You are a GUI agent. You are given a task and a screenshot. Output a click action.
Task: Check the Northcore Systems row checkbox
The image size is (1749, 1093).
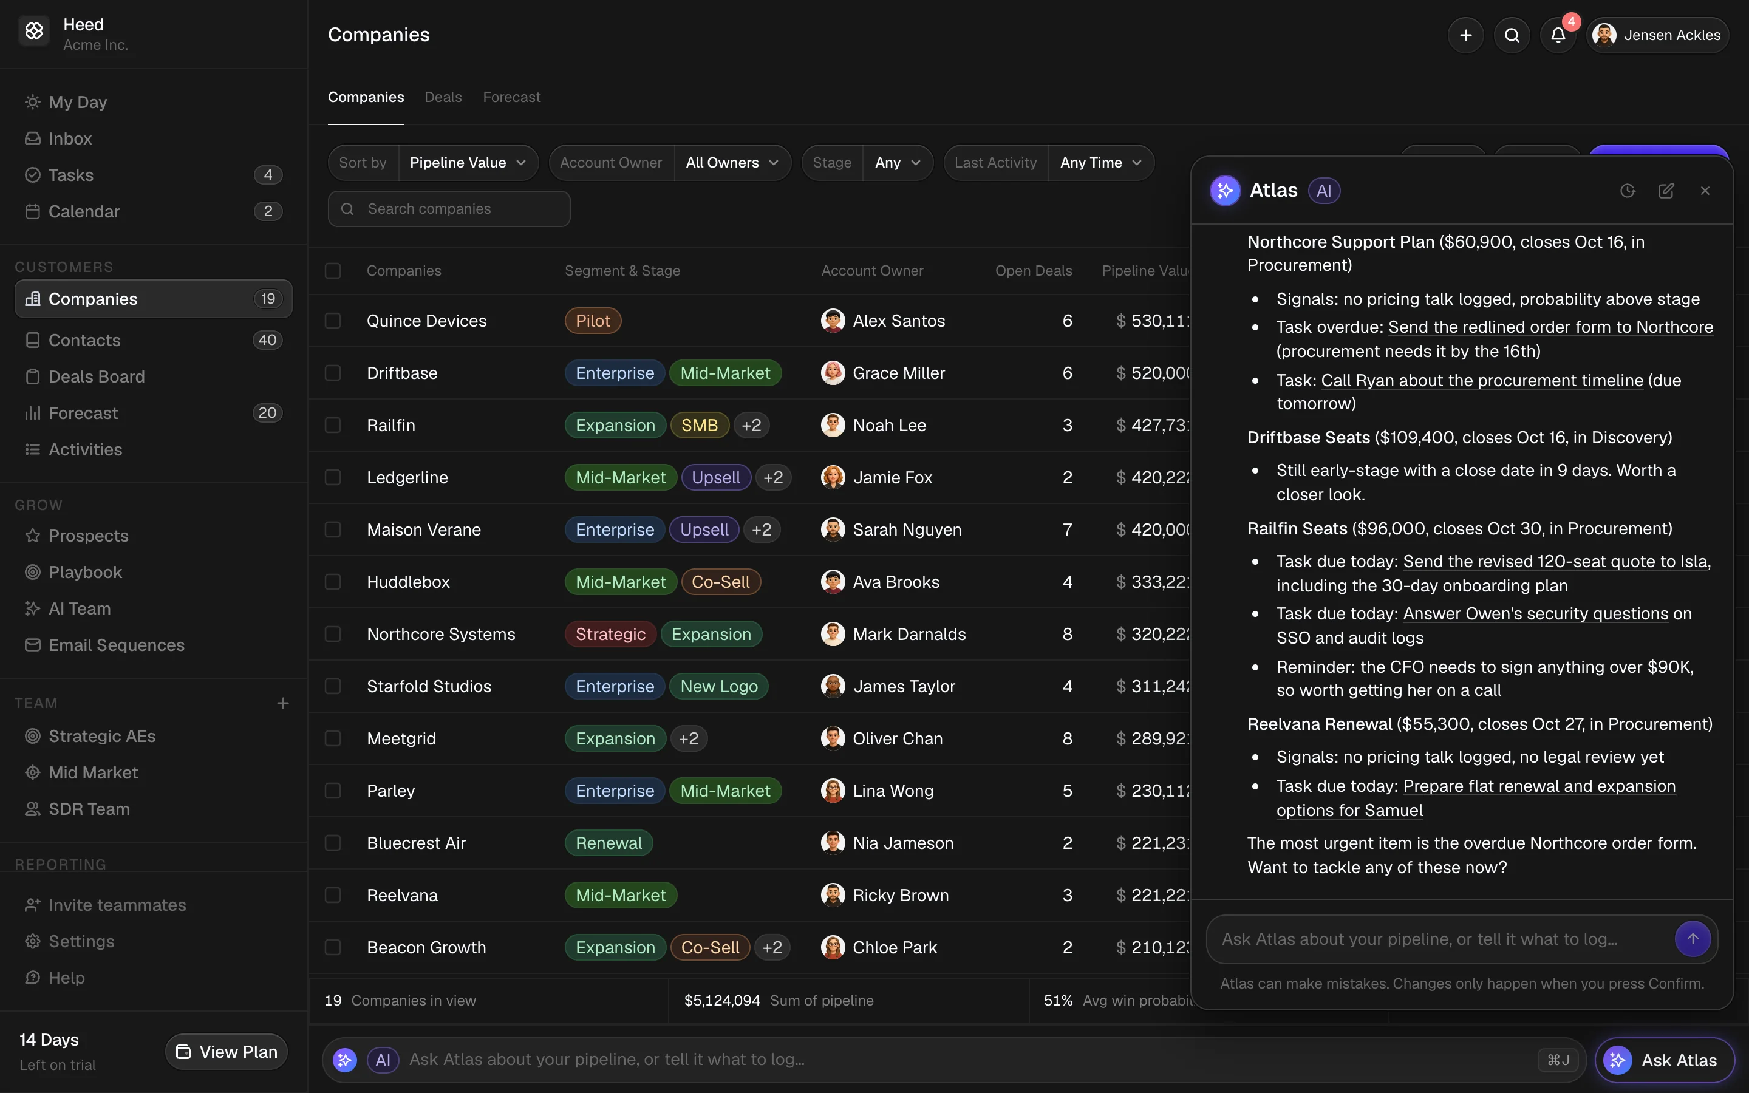coord(332,634)
